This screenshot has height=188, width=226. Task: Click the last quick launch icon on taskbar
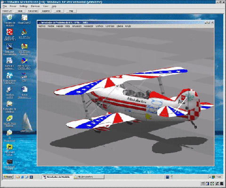[x=32, y=177]
